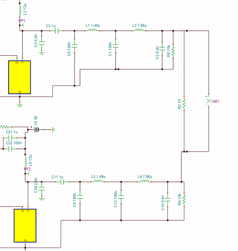Select capacitor C3 1u symbol
The image size is (238, 251).
coord(57,30)
